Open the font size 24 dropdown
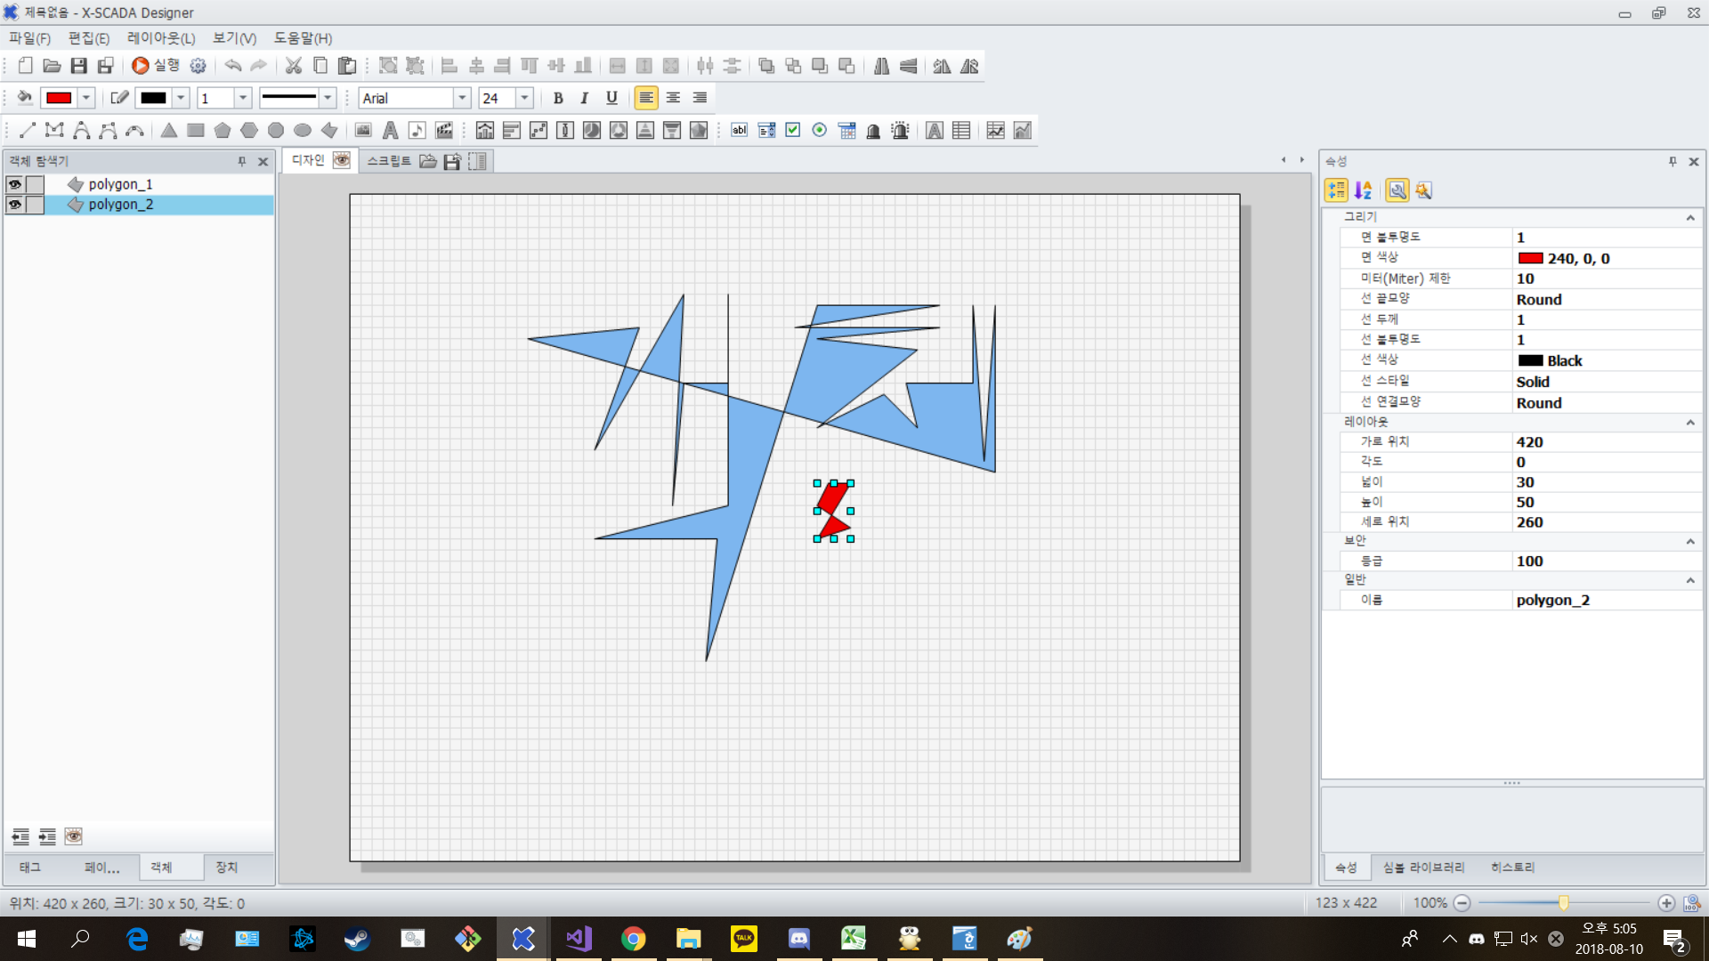The image size is (1709, 961). 524,98
